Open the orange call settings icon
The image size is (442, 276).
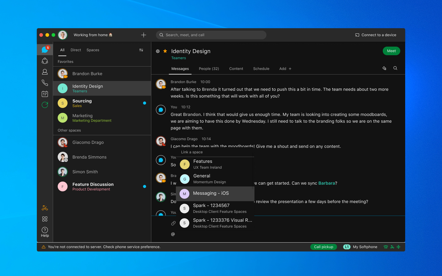pos(45,208)
